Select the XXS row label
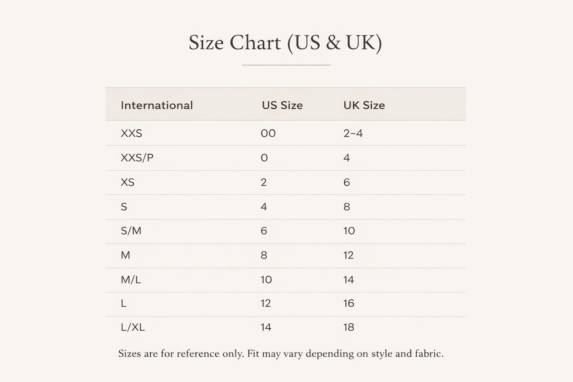 (131, 133)
